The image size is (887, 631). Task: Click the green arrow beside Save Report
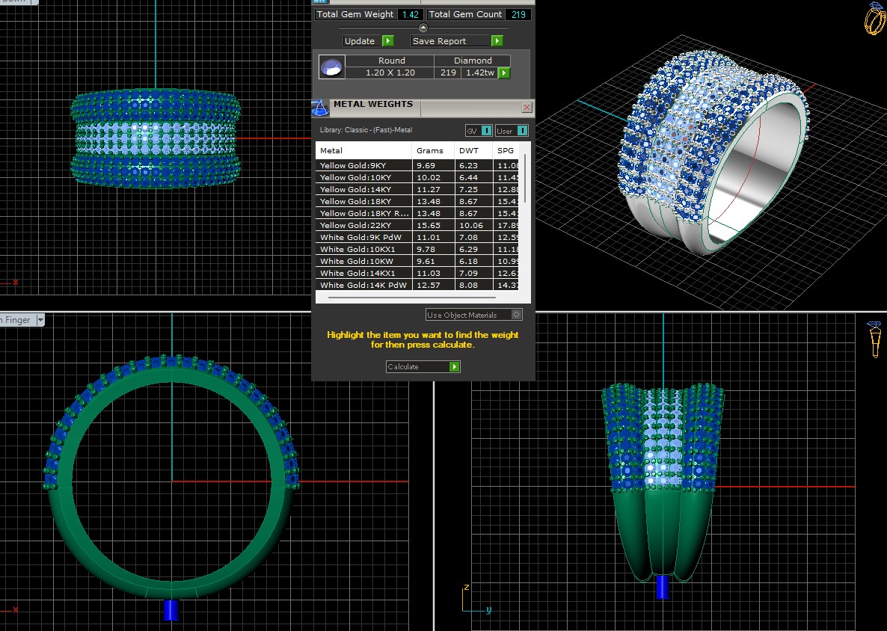497,41
